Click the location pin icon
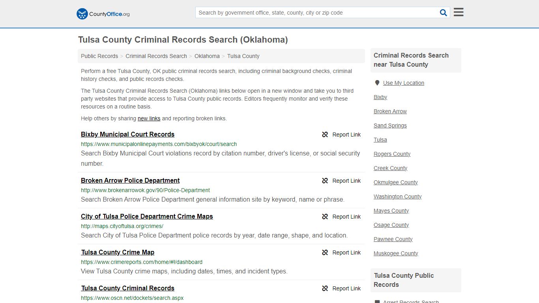The width and height of the screenshot is (539, 303). coord(377,83)
